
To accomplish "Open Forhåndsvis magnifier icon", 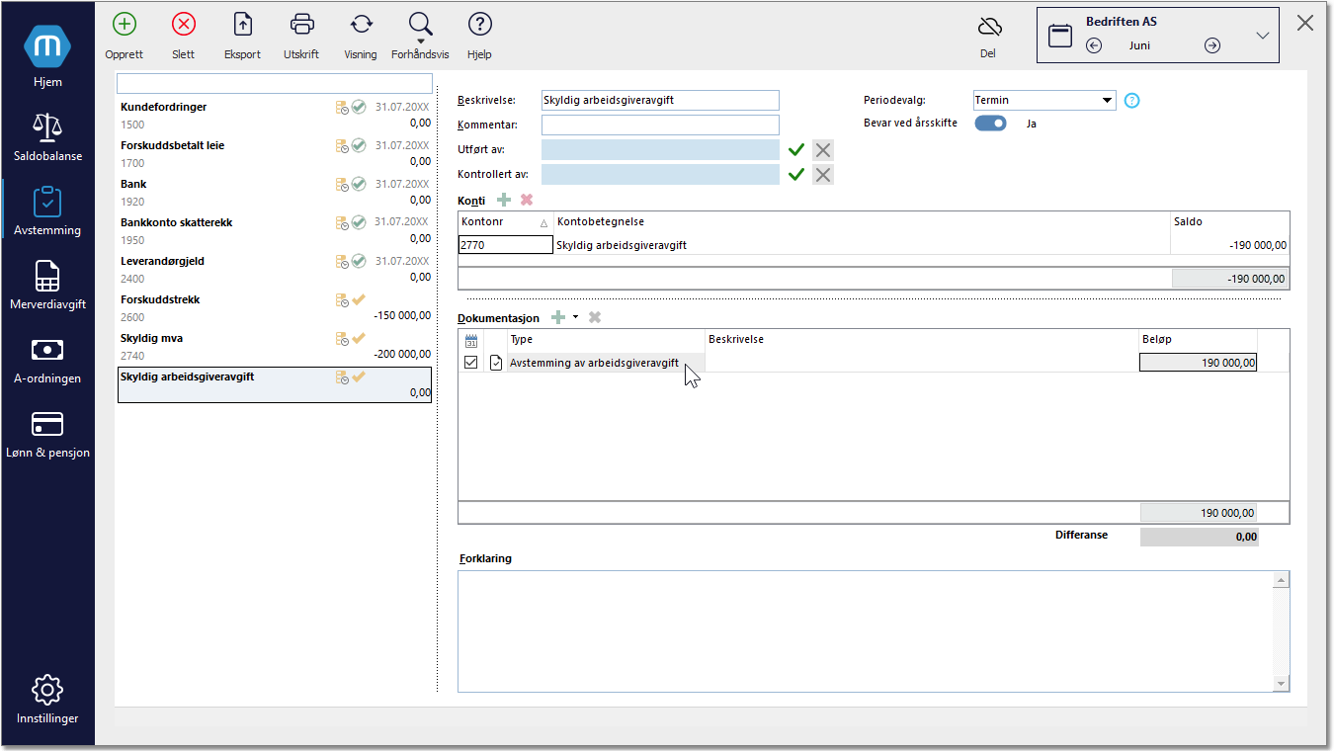I will point(421,24).
